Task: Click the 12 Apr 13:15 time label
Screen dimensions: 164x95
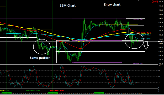Action: 34,93
